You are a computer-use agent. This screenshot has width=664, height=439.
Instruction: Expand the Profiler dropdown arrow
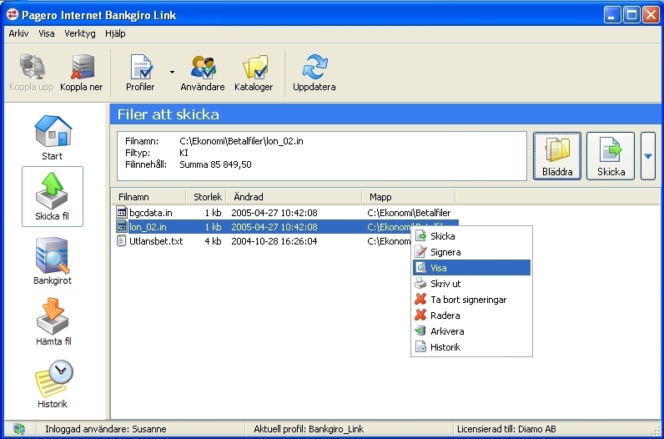pos(172,73)
